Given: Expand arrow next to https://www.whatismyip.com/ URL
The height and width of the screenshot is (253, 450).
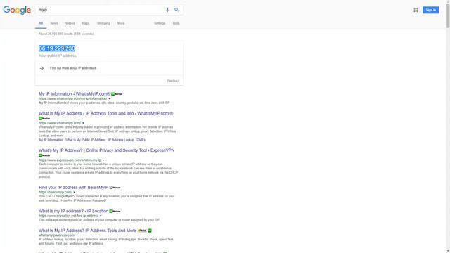Looking at the screenshot, I should coord(83,123).
